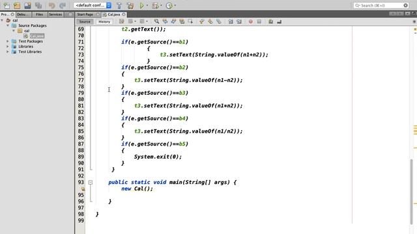The image size is (417, 234).
Task: Open the Run Project dropdown arrow
Action: point(147,5)
